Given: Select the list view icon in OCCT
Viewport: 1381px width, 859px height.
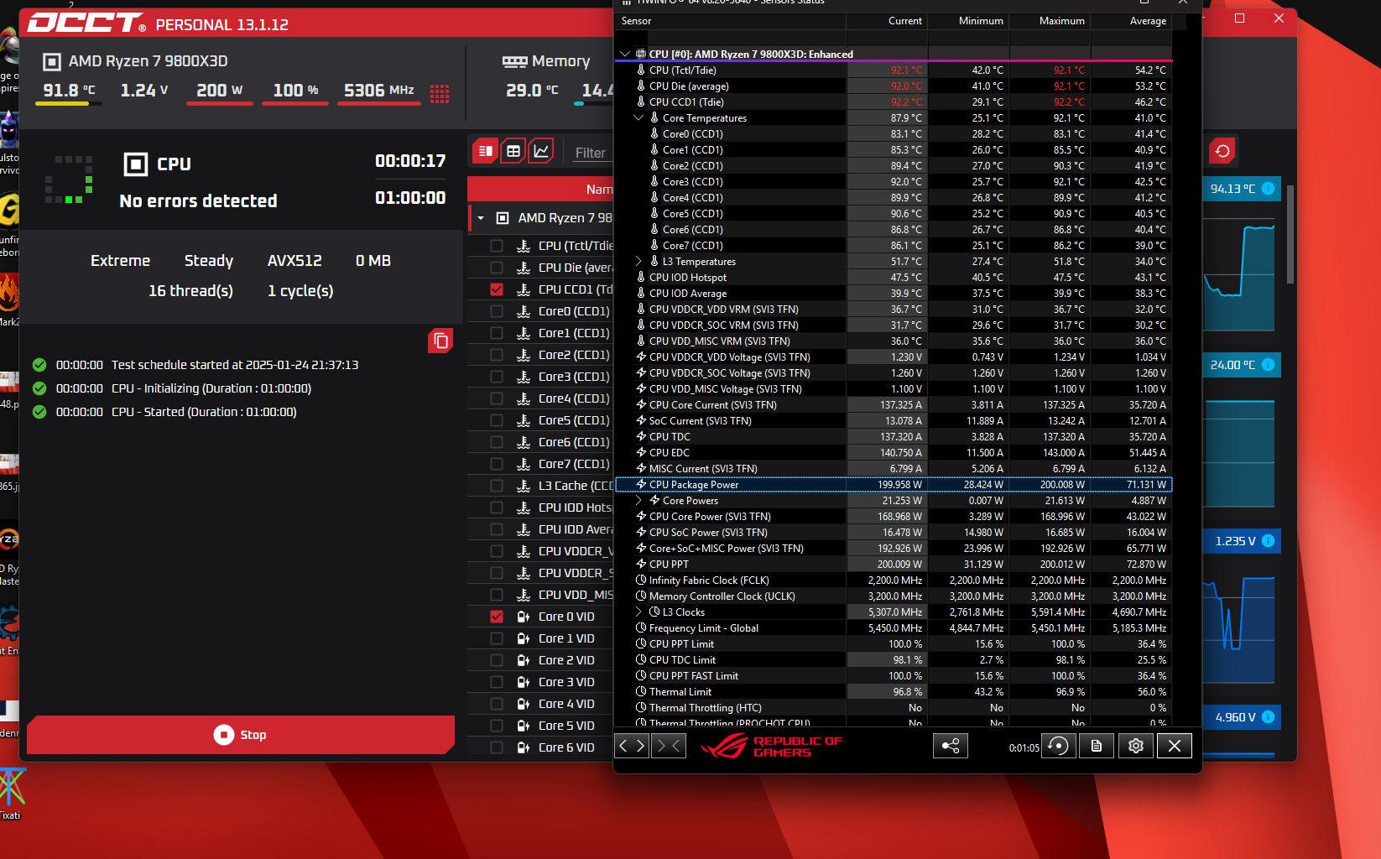Looking at the screenshot, I should 485,151.
